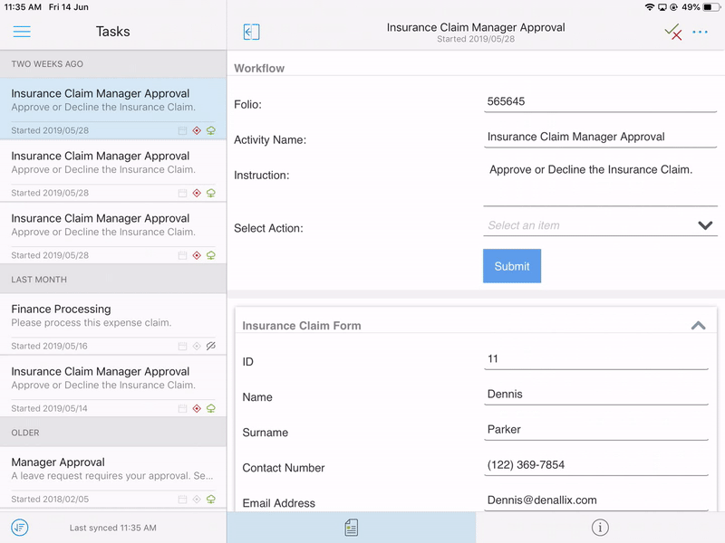This screenshot has height=543, width=725.
Task: Tap the priority diamond icon on first task
Action: 197,130
